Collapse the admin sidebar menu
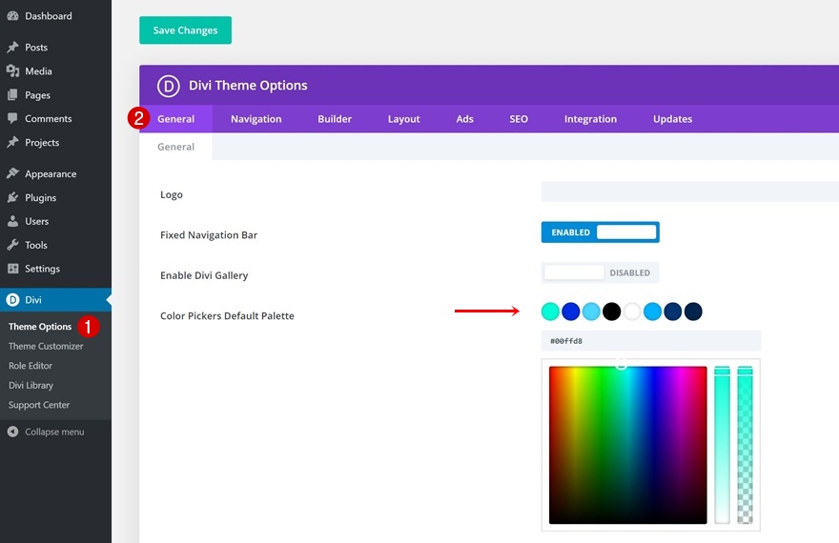Screen dimensions: 839x543 click(x=46, y=432)
